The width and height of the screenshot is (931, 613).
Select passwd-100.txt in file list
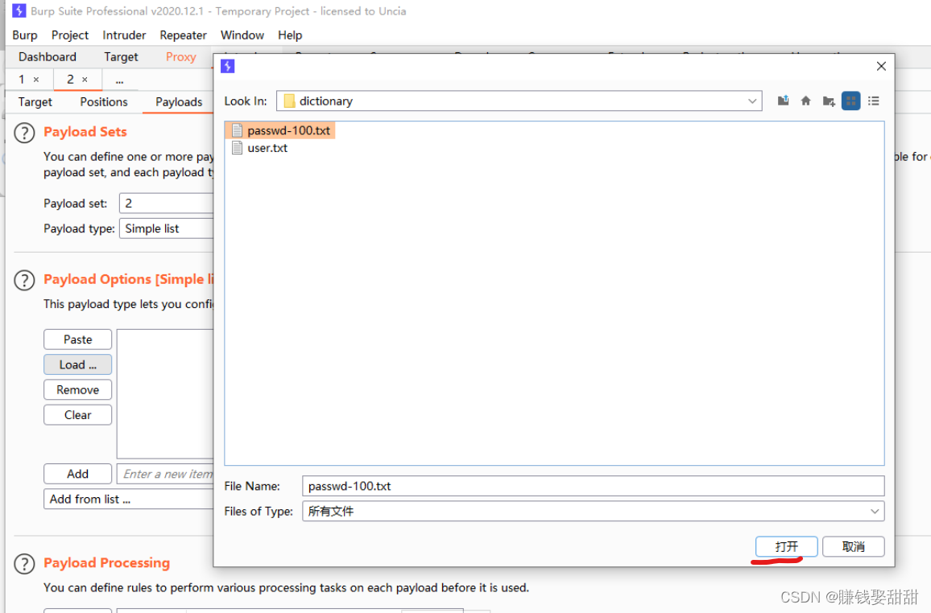tap(280, 130)
